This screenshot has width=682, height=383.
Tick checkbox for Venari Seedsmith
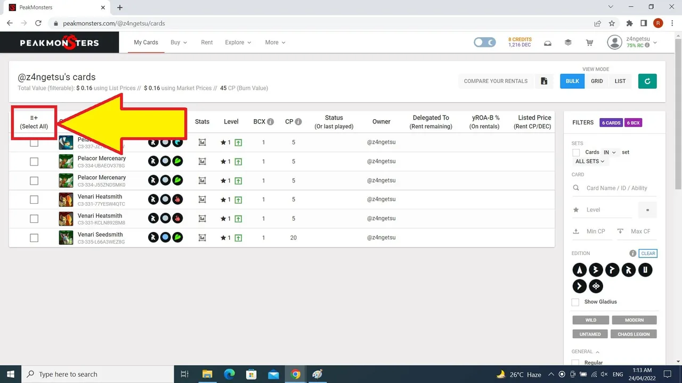click(34, 238)
